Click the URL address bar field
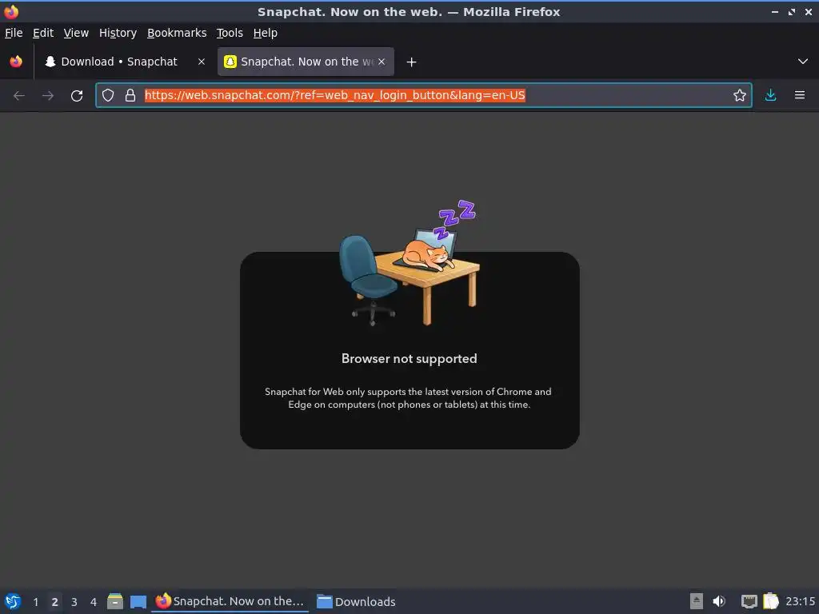819x614 pixels. (x=424, y=95)
